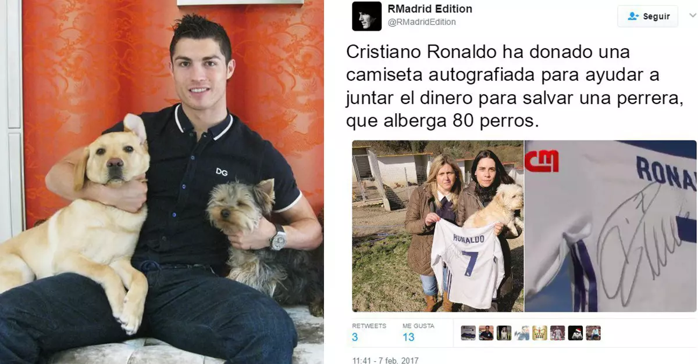Open the Santa hat liker avatar
Viewport: 698px width, 364px height.
tap(575, 333)
